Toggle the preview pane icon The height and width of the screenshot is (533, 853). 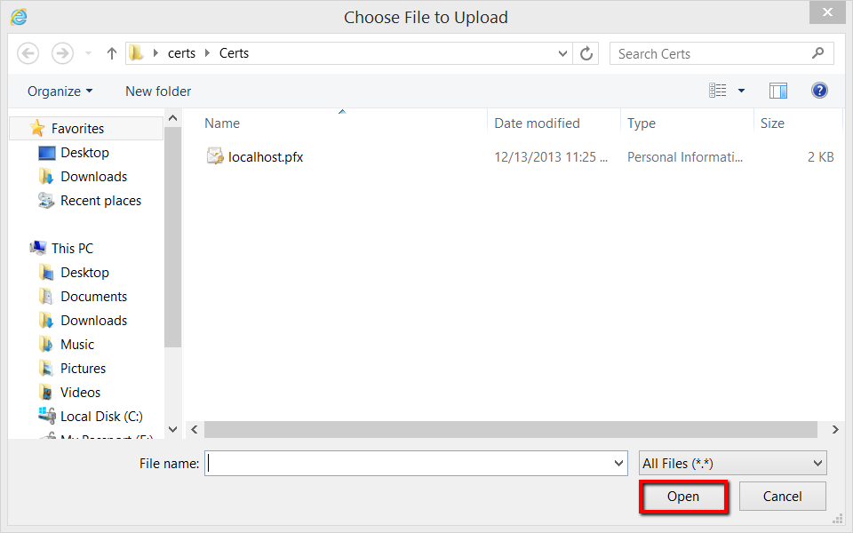(778, 91)
